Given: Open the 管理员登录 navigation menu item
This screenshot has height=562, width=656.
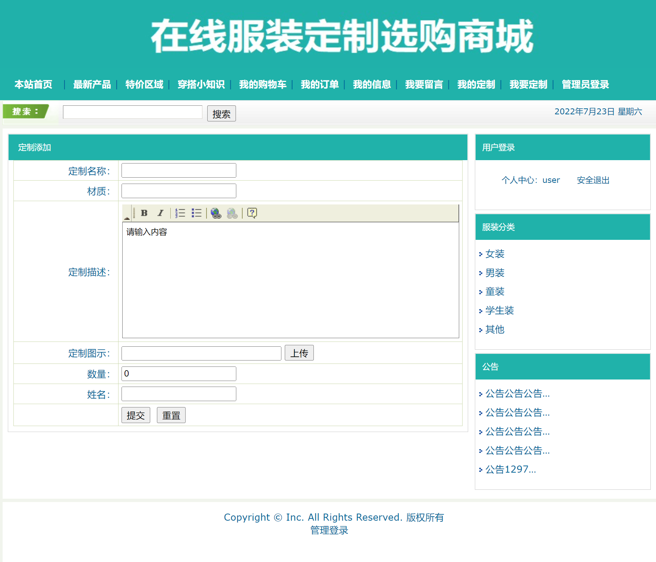Looking at the screenshot, I should [x=585, y=85].
